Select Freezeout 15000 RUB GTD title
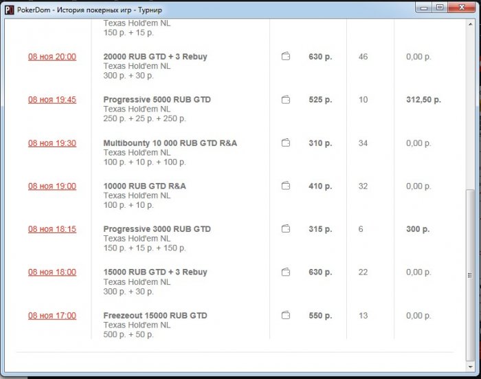The width and height of the screenshot is (481, 379). (155, 316)
